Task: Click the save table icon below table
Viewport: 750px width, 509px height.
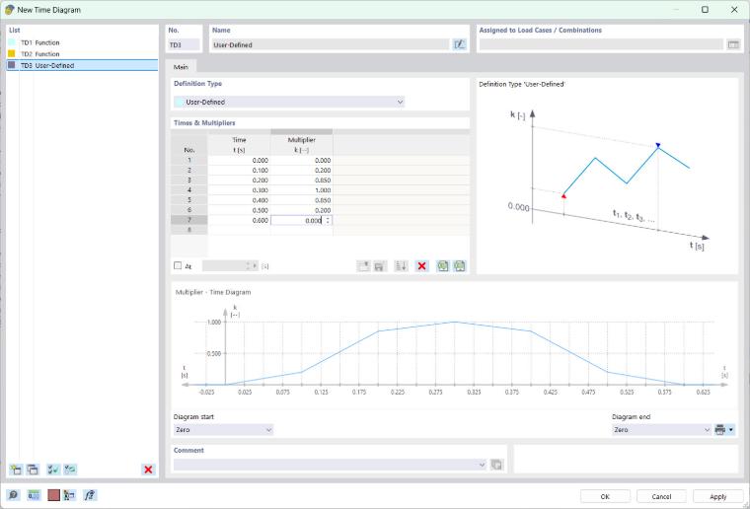Action: (x=379, y=266)
